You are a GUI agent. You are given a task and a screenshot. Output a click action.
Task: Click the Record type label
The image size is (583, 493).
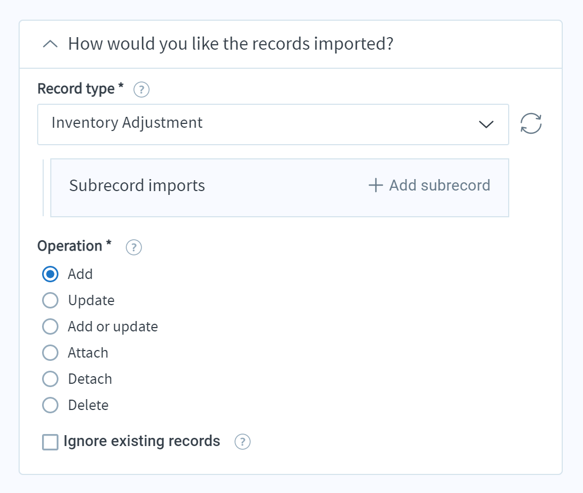(80, 89)
